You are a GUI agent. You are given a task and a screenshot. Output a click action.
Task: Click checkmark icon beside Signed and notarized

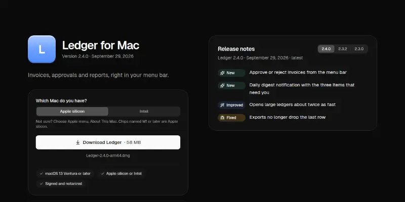click(x=42, y=184)
